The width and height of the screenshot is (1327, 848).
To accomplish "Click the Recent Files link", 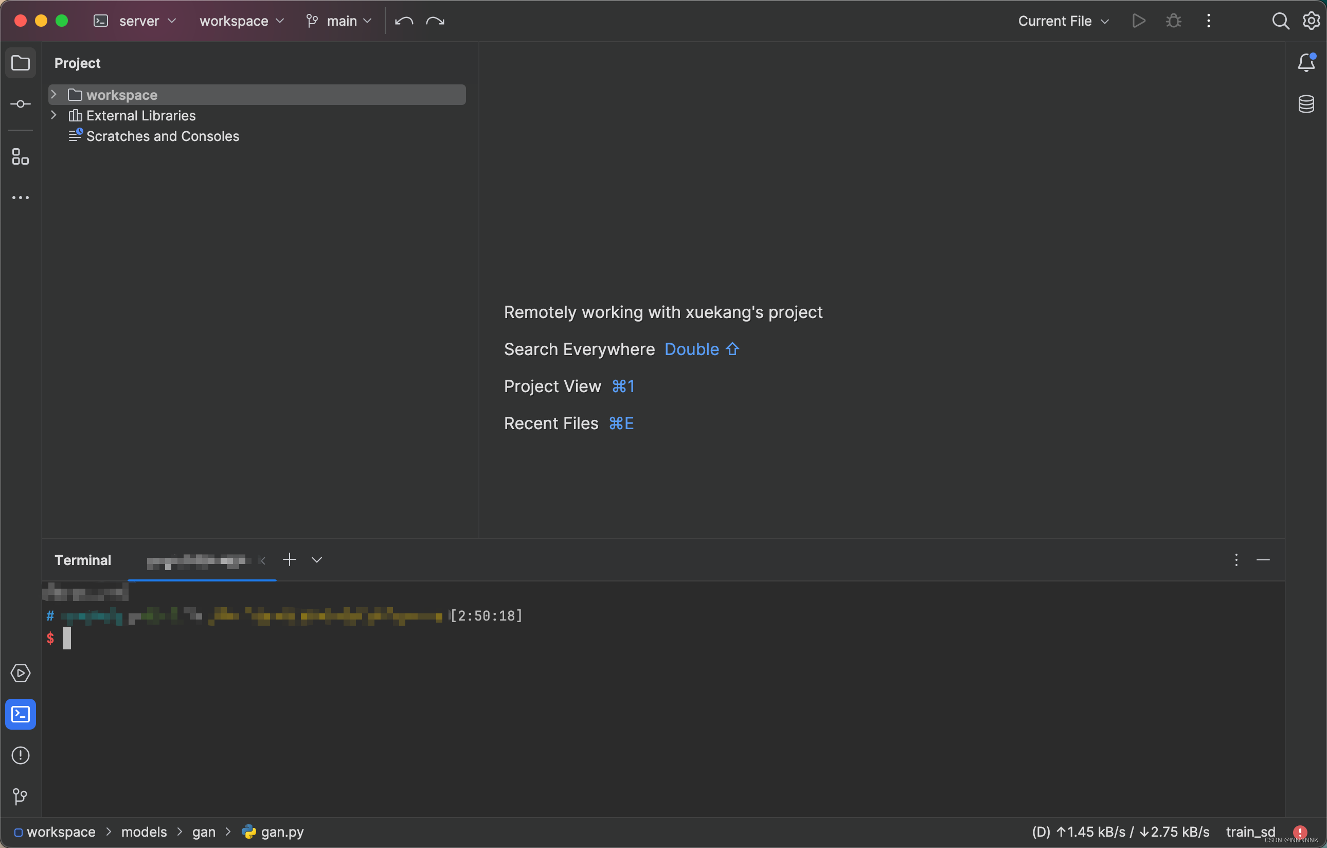I will 550,423.
